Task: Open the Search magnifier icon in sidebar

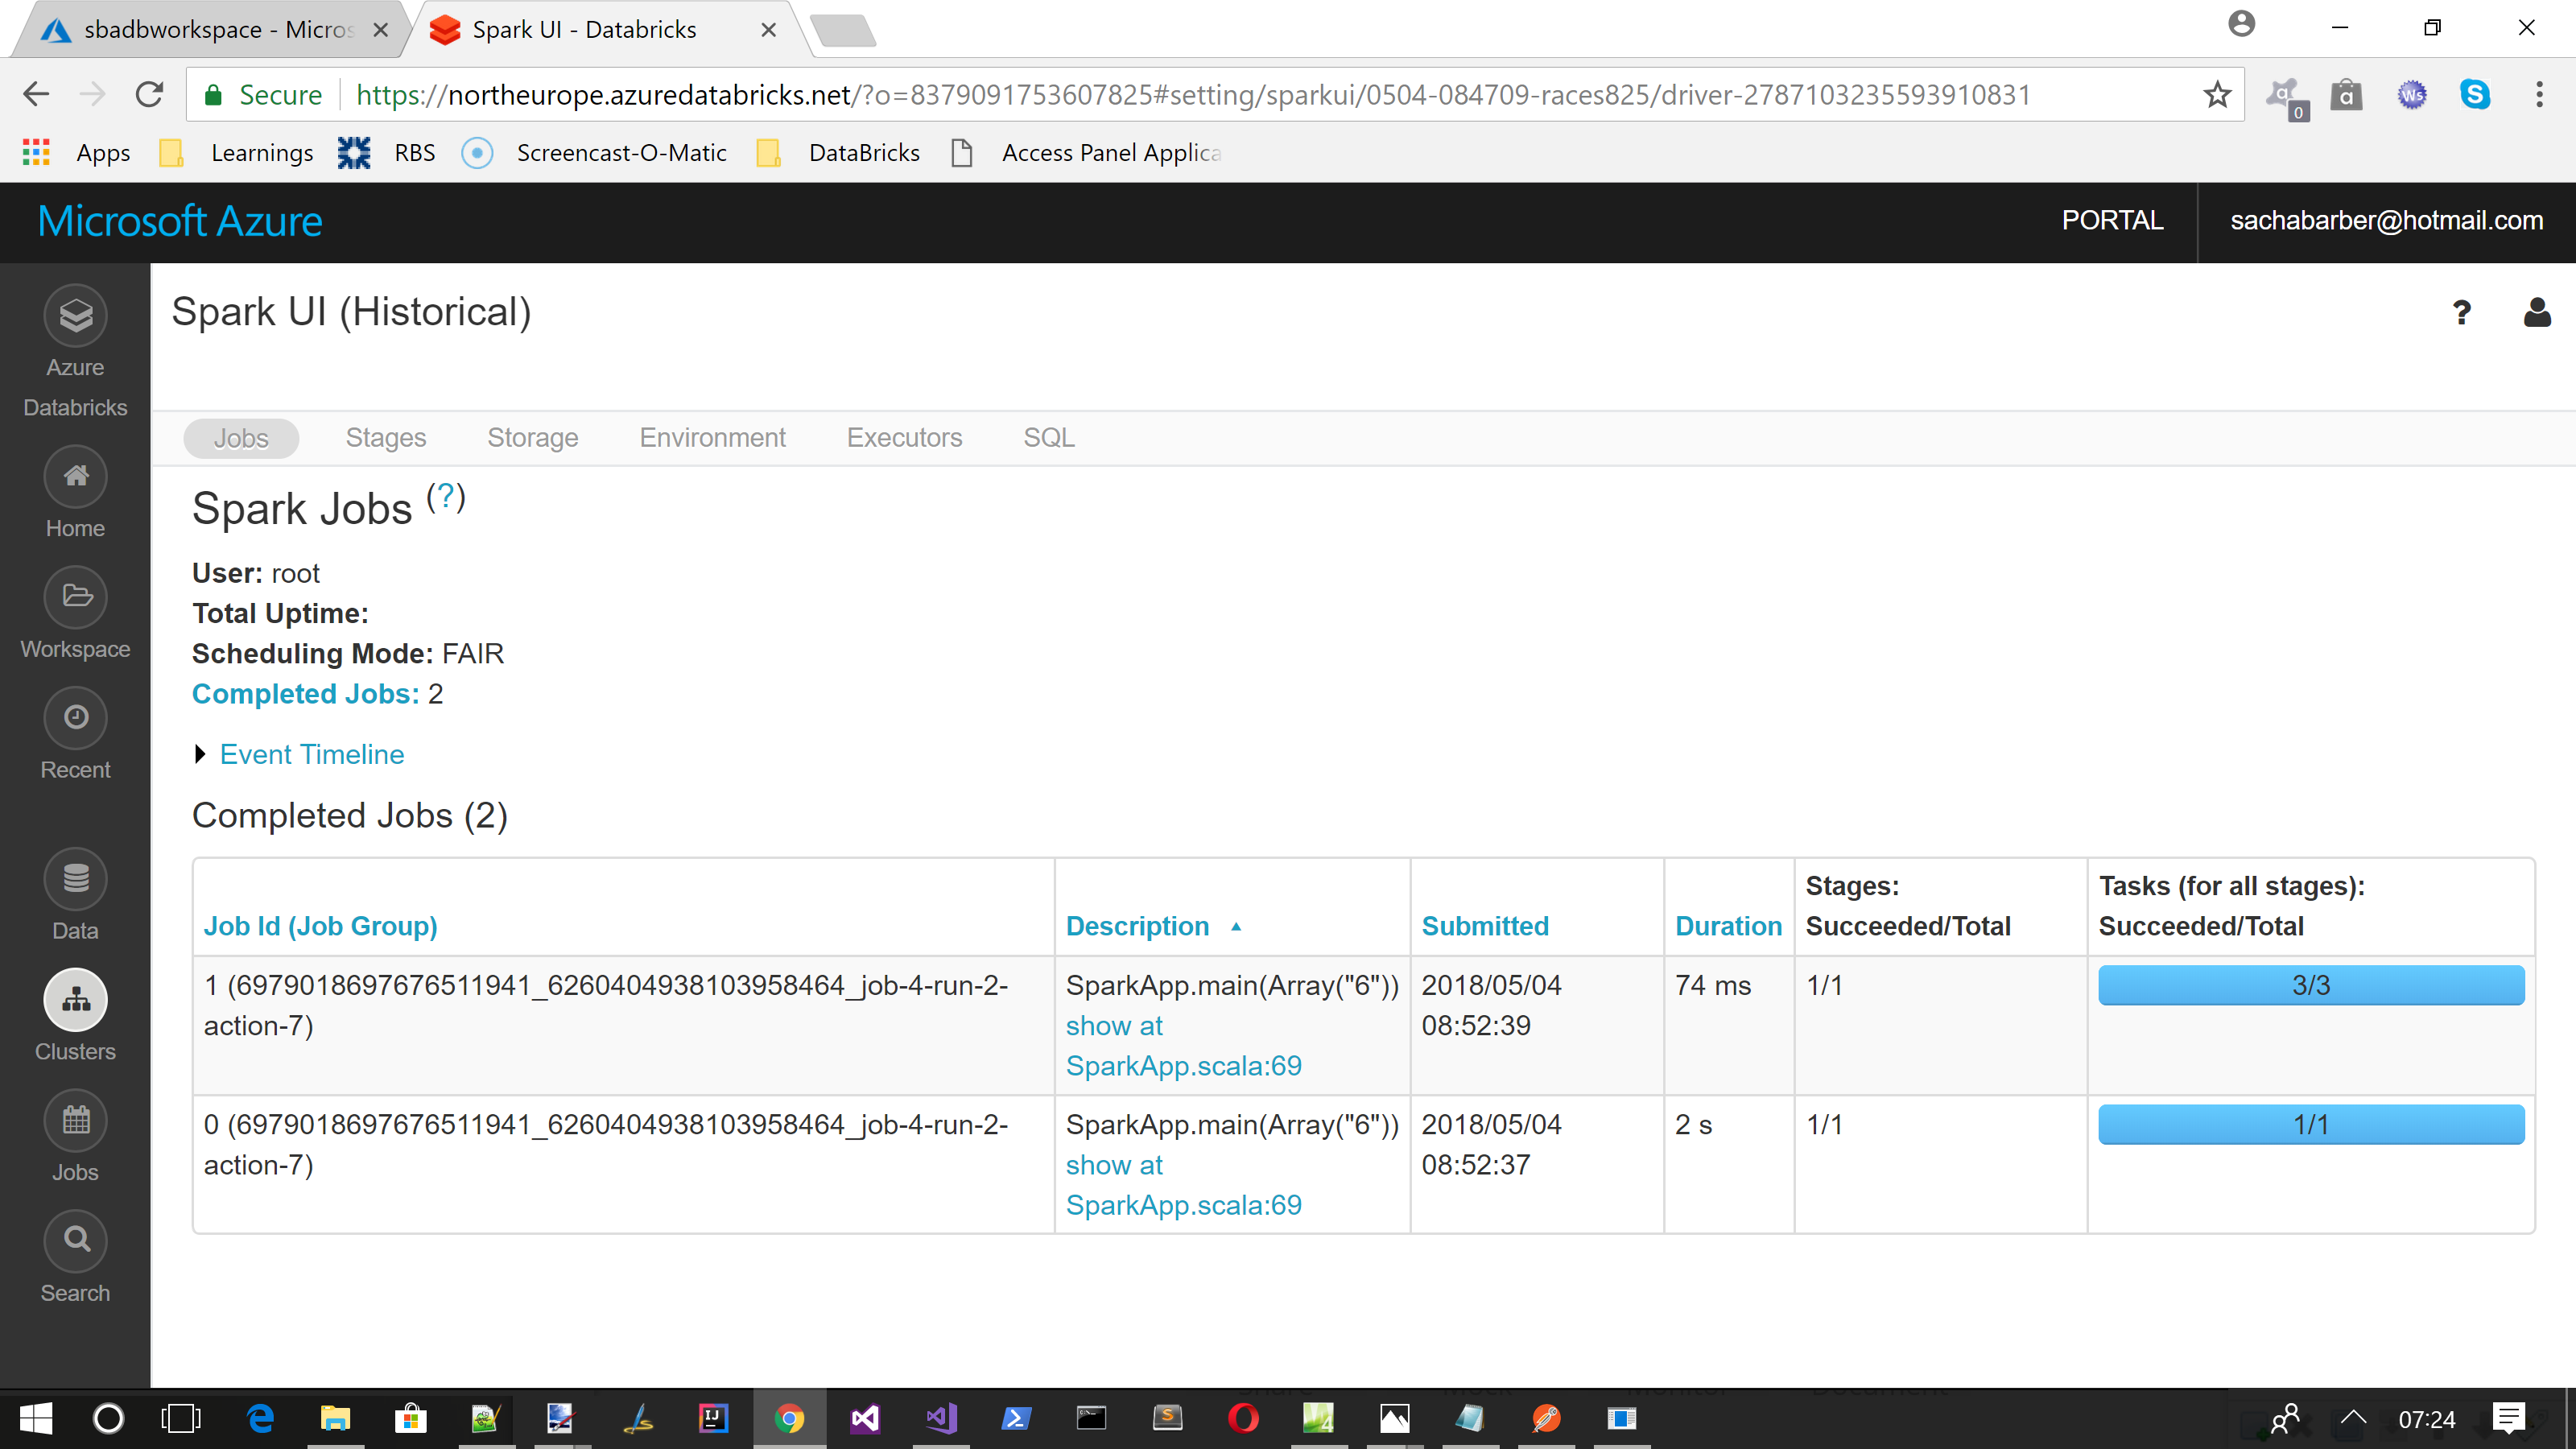Action: (x=76, y=1241)
